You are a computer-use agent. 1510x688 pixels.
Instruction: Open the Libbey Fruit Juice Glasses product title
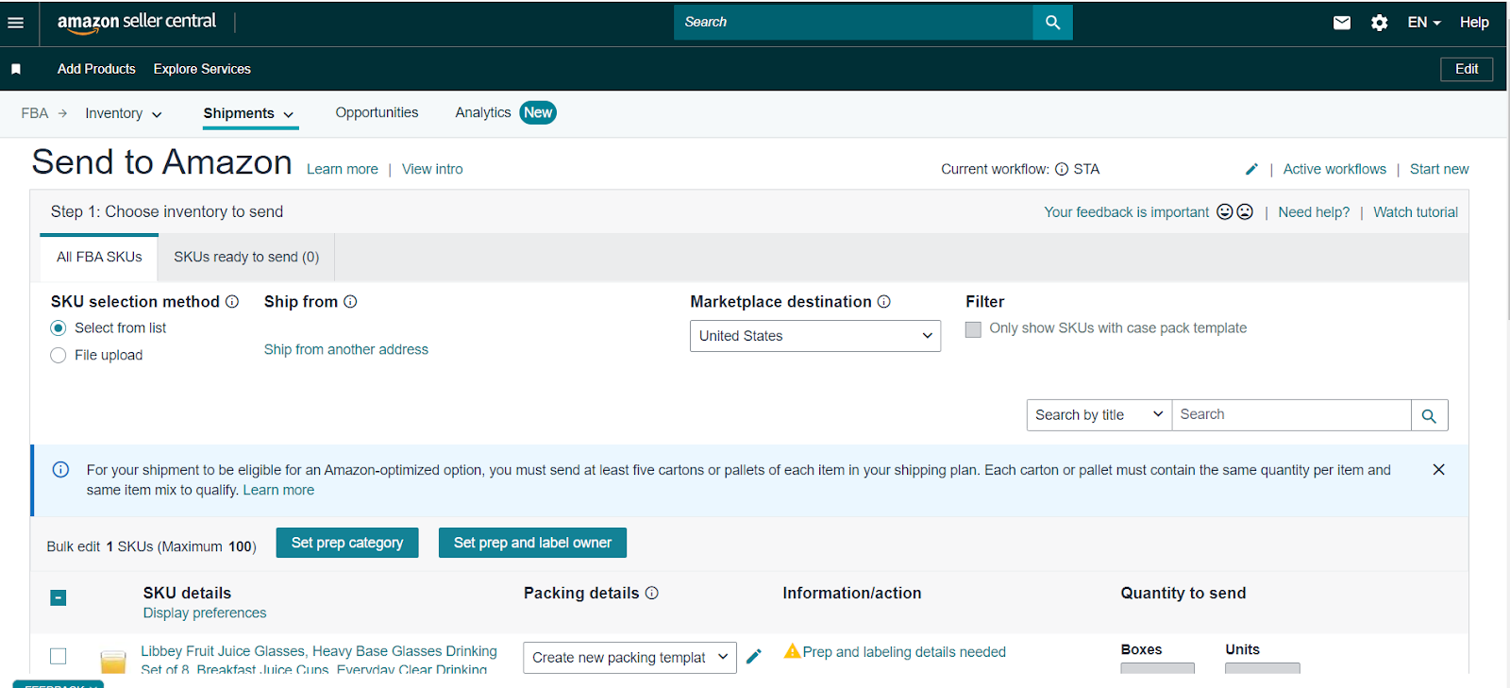click(x=319, y=660)
